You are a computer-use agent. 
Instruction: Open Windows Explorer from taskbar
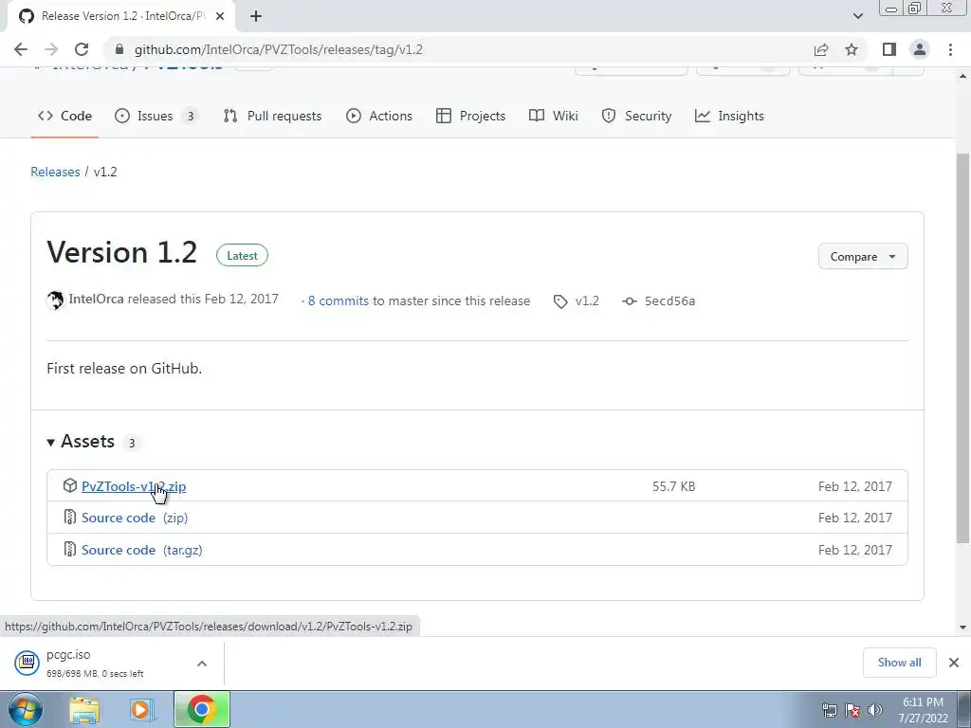(x=84, y=710)
